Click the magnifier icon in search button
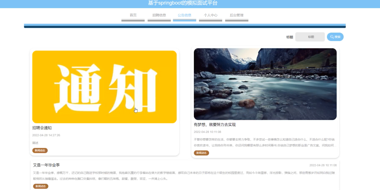Image resolution: width=380 pixels, height=190 pixels. tap(332, 37)
